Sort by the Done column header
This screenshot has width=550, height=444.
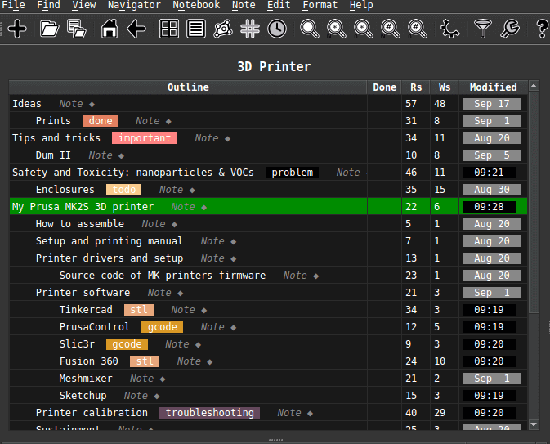[384, 87]
